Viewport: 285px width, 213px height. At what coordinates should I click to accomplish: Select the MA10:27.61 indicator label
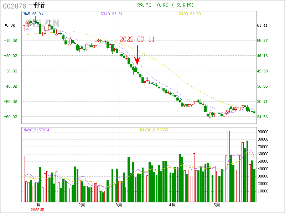click(112, 14)
